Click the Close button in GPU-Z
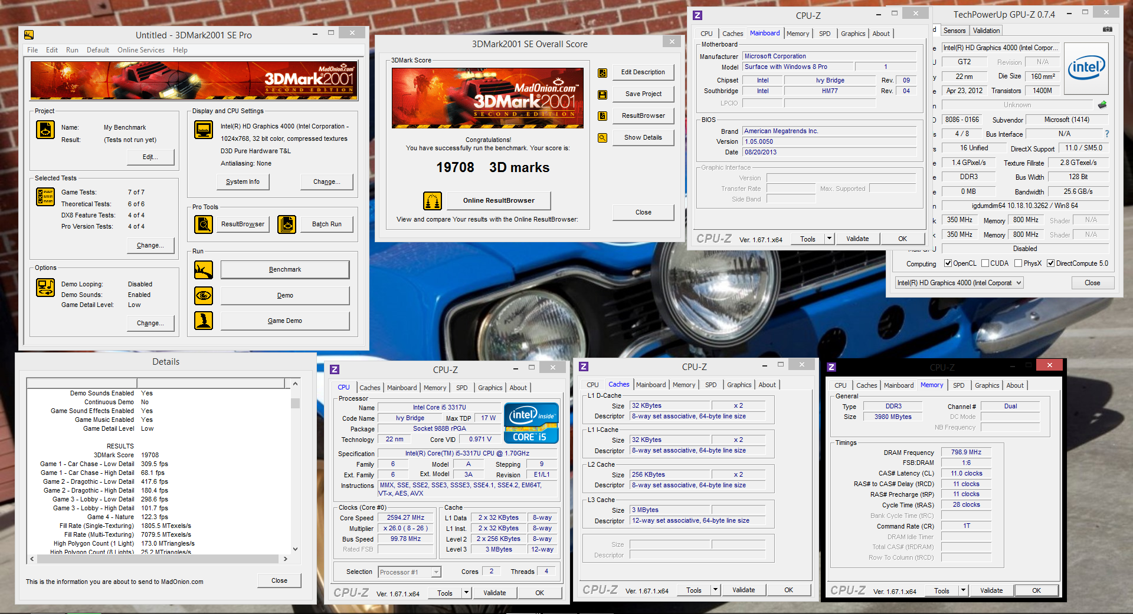The image size is (1133, 614). (x=1092, y=283)
